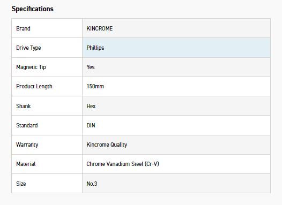Select the Drive Type label
Viewport: 282px width, 205px height.
click(28, 48)
